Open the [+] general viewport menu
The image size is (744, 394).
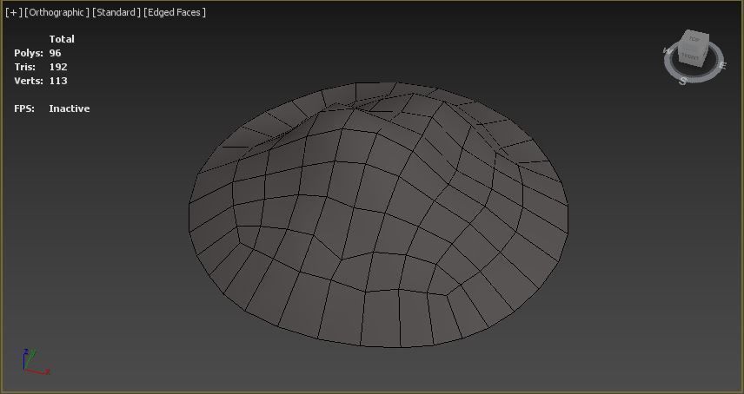(13, 12)
